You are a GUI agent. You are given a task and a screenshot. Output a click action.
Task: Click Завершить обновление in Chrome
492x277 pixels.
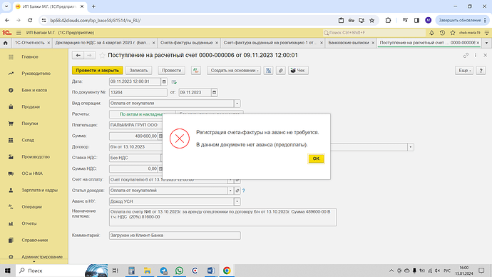[x=460, y=20]
